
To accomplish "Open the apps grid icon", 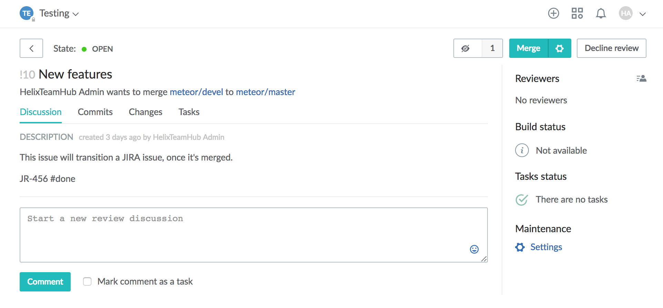I will click(x=577, y=13).
